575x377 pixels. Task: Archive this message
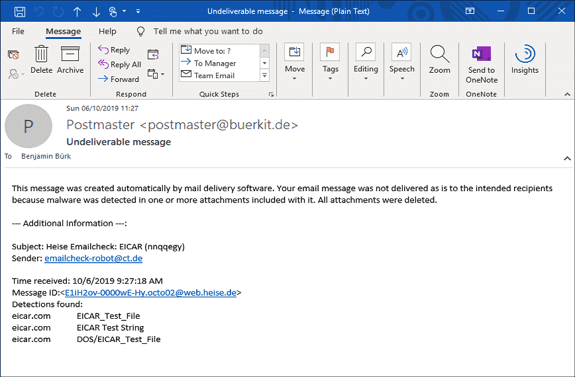point(70,60)
